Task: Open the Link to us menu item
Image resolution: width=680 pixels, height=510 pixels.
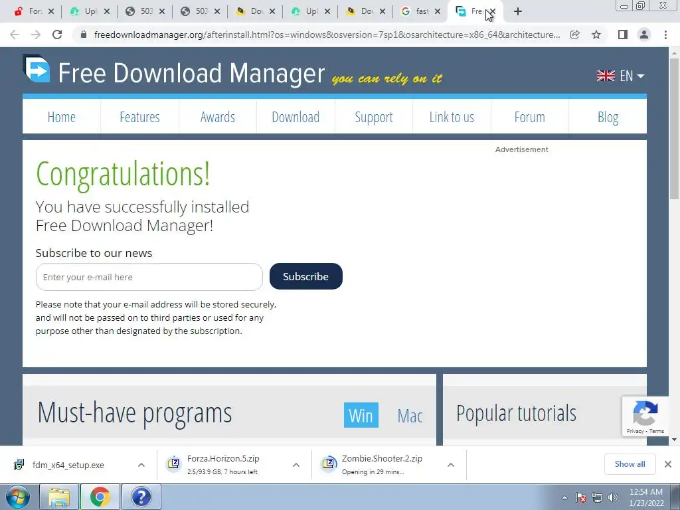Action: pyautogui.click(x=452, y=117)
